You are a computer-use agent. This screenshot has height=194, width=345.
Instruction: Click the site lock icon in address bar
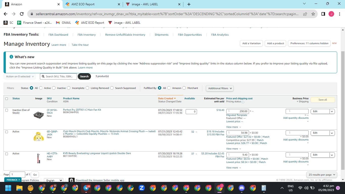click(x=32, y=14)
